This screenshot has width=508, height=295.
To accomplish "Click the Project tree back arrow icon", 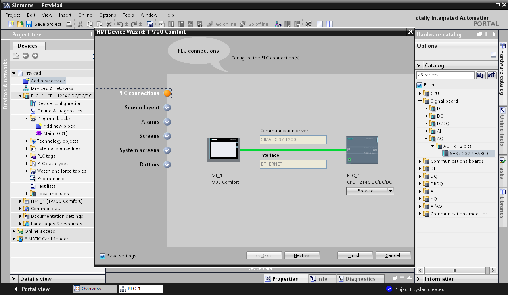I will (26, 56).
